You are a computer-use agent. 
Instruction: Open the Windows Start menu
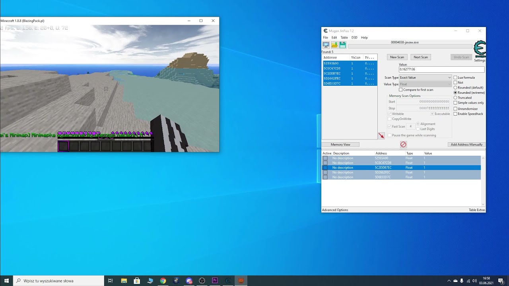(x=6, y=280)
